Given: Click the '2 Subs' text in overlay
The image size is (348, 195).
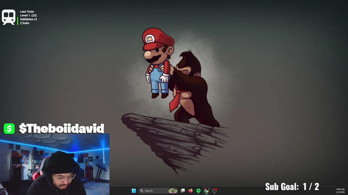Looking at the screenshot, I should (x=24, y=23).
